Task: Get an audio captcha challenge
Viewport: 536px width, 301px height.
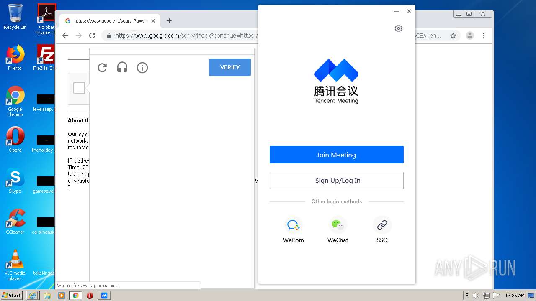Action: tap(122, 67)
